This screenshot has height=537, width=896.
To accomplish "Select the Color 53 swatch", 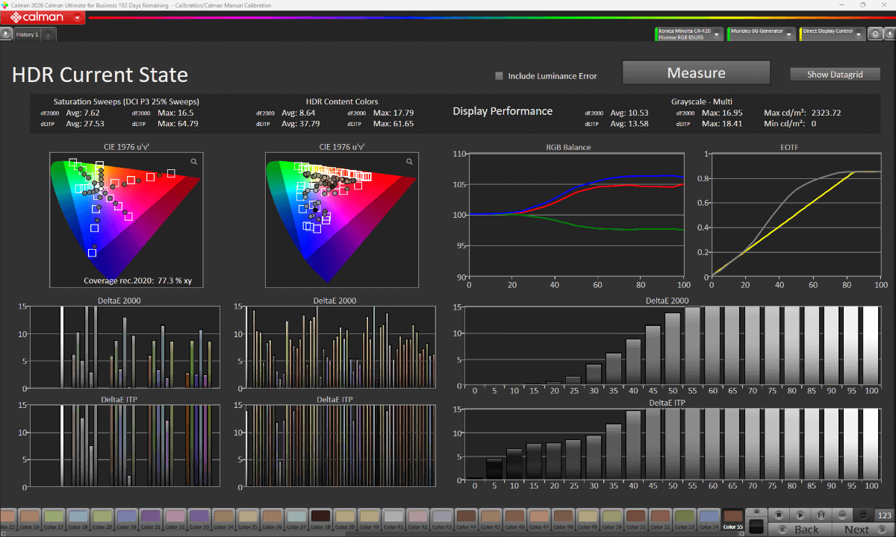I will 685,518.
